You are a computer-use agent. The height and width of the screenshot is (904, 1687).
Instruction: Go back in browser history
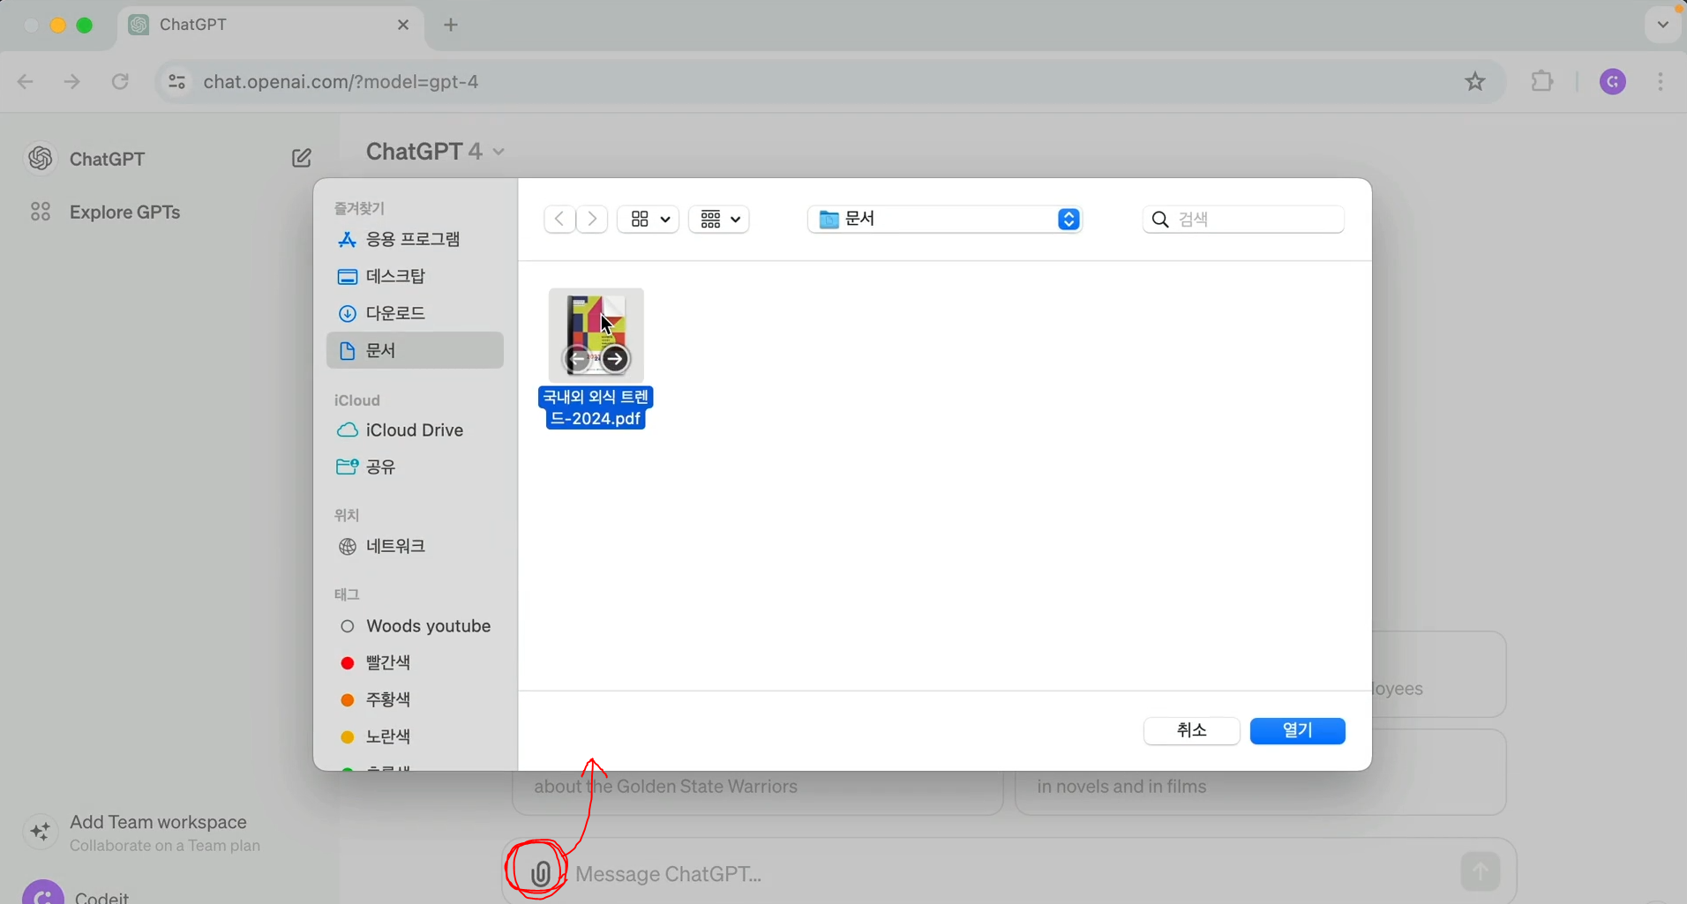tap(26, 81)
